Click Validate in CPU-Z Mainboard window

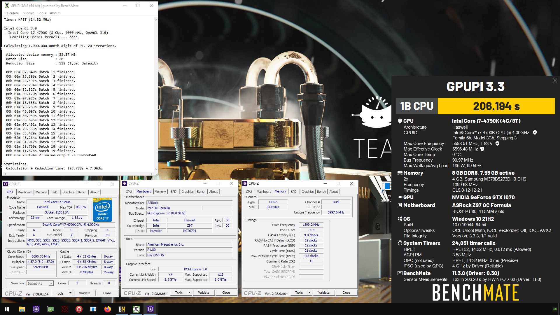coord(204,293)
